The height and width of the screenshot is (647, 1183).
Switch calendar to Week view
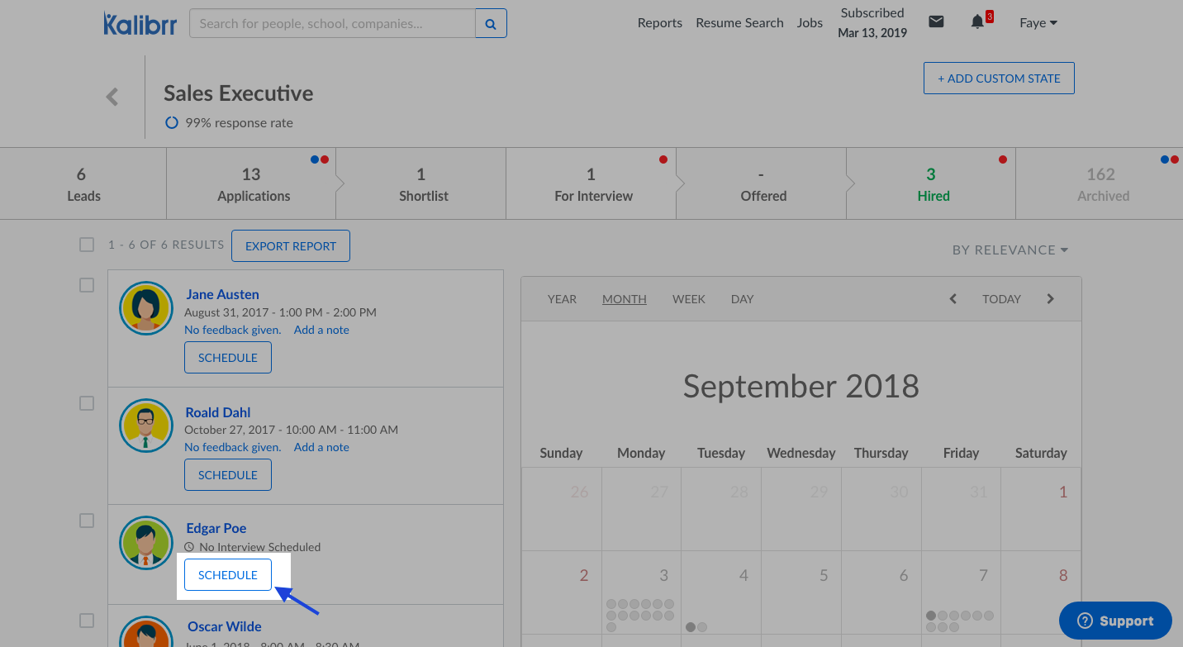pos(688,299)
